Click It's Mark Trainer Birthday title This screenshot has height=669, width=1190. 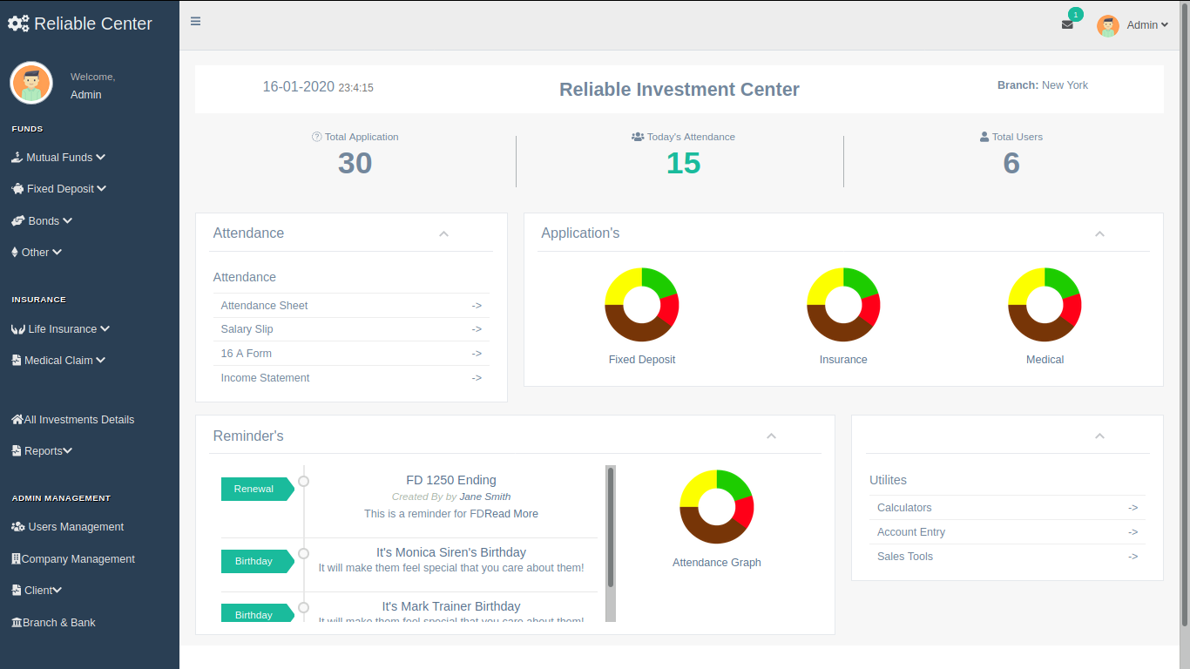click(451, 606)
